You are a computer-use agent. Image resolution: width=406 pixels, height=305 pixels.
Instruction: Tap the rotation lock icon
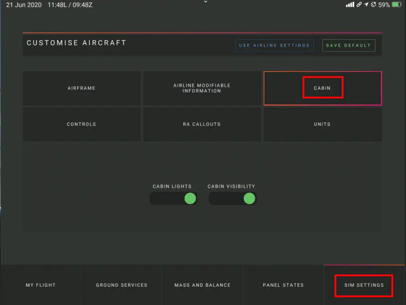pos(373,5)
